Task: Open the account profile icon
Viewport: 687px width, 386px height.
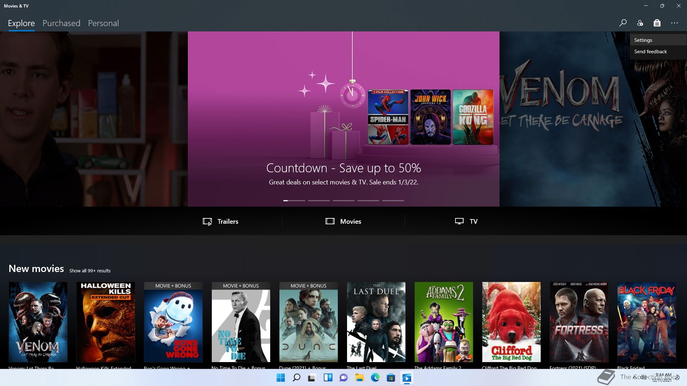Action: pos(640,23)
